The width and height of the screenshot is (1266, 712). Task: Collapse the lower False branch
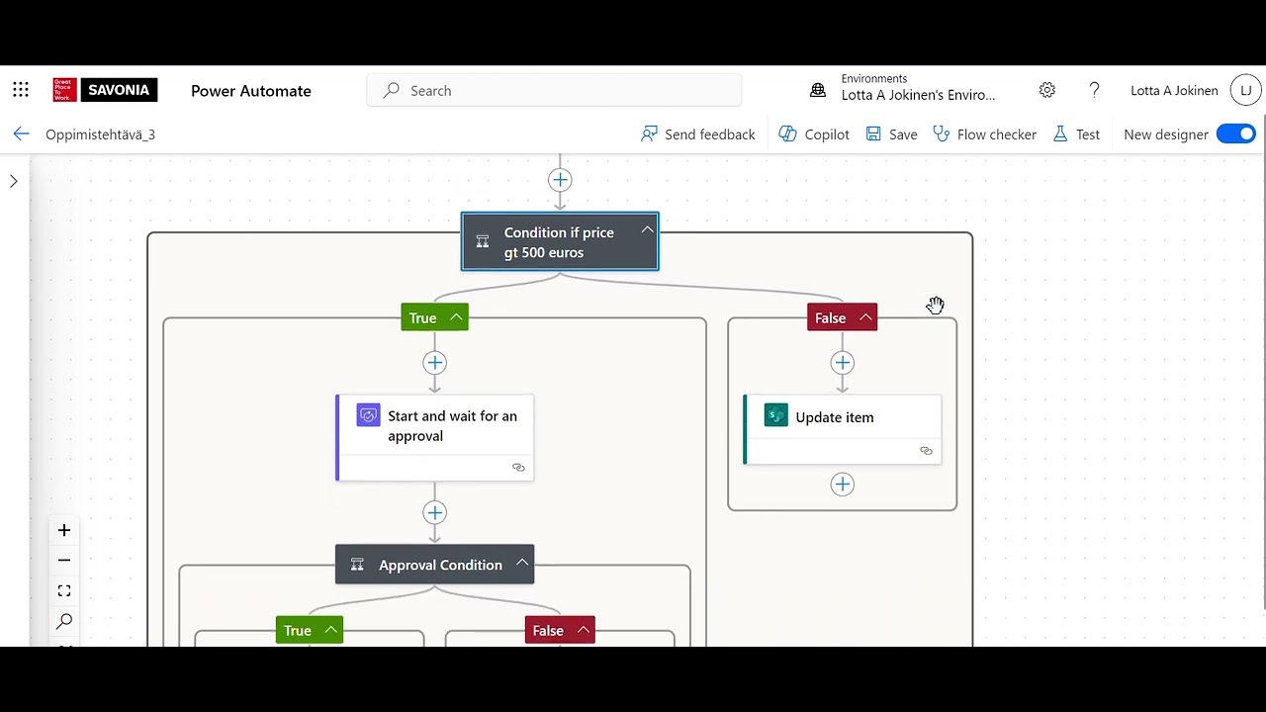[584, 630]
